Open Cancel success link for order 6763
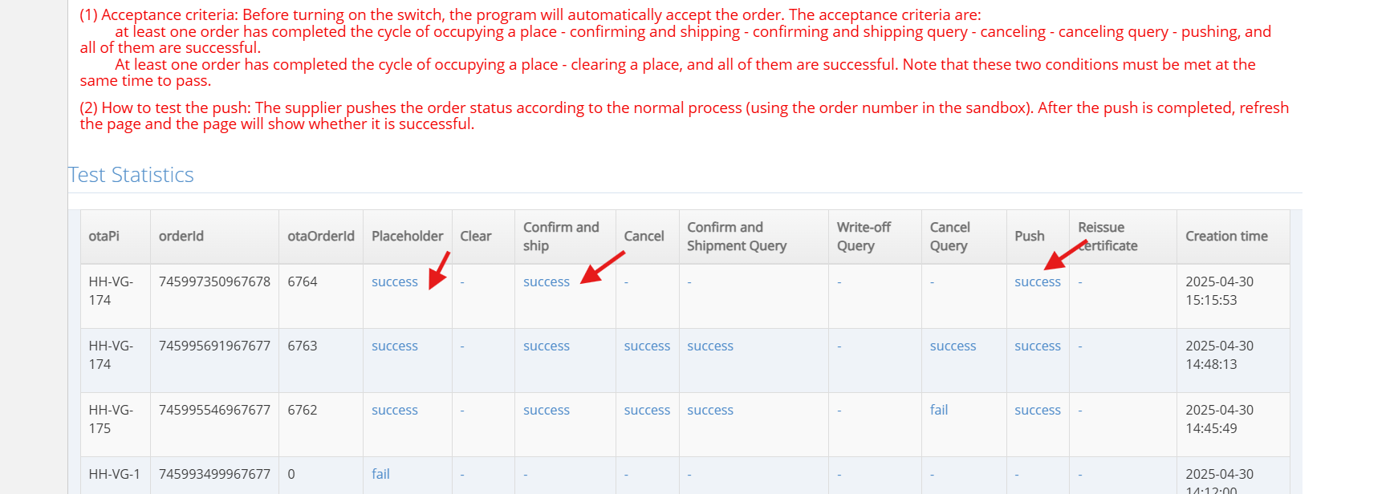This screenshot has height=494, width=1398. pyautogui.click(x=646, y=346)
